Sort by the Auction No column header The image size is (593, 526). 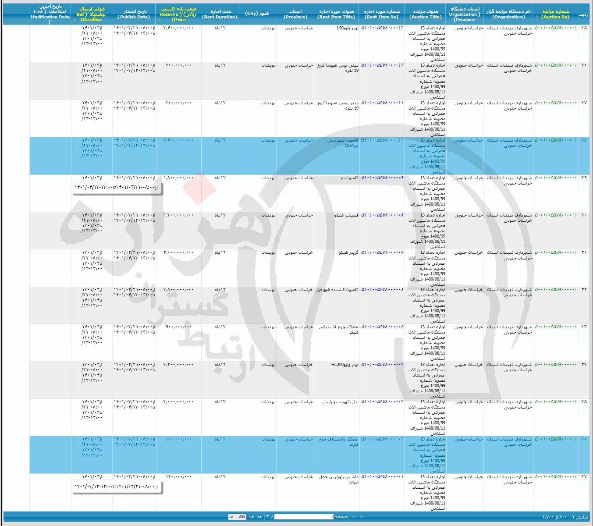555,14
